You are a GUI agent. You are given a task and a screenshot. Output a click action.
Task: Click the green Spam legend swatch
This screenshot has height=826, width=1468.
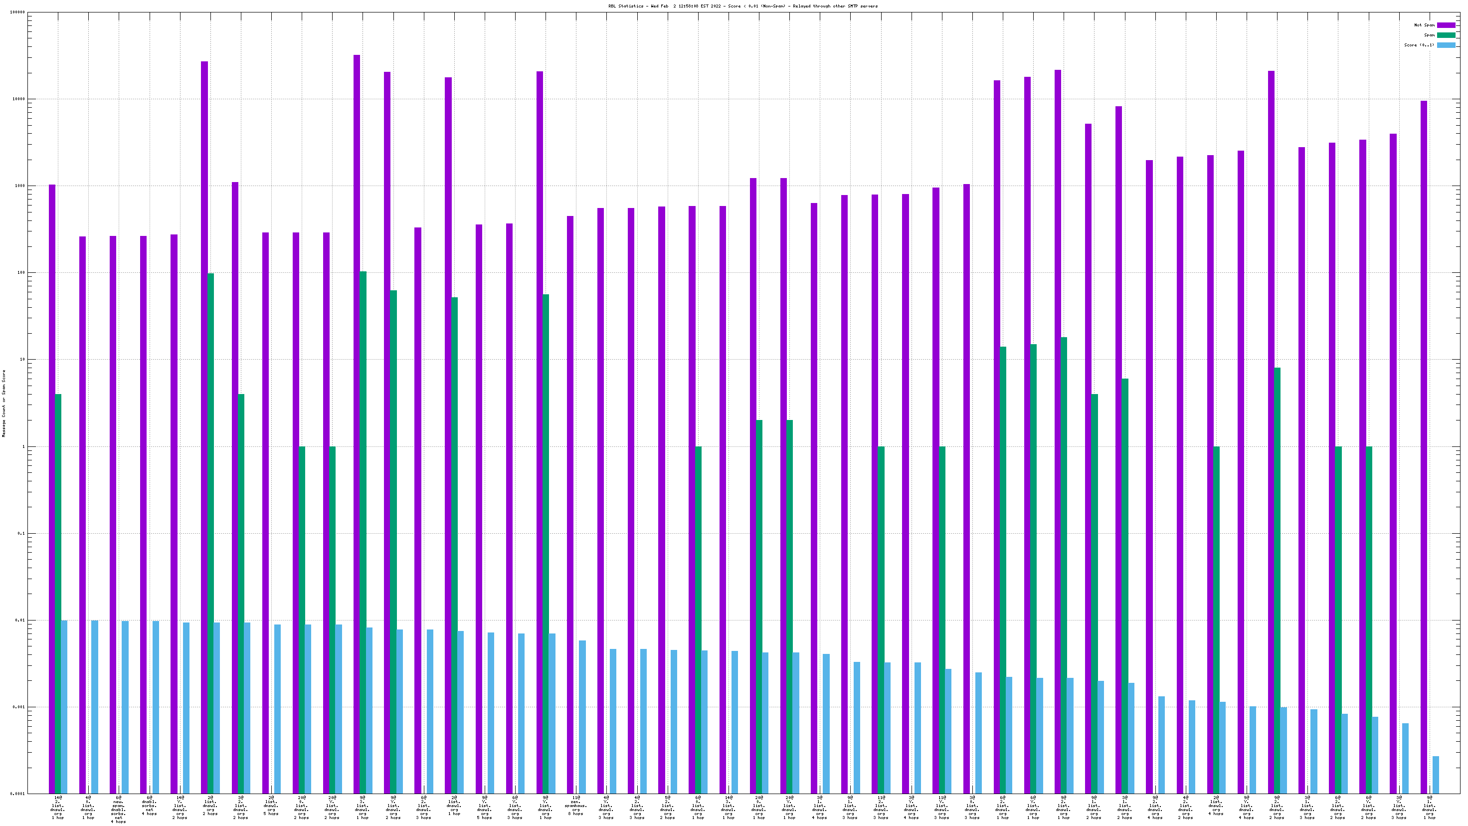1446,35
